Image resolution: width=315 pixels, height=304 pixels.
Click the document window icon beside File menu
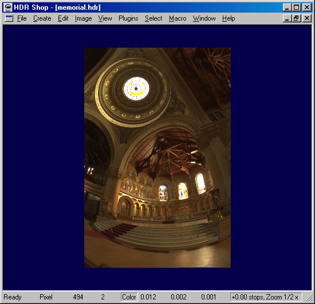tap(9, 18)
